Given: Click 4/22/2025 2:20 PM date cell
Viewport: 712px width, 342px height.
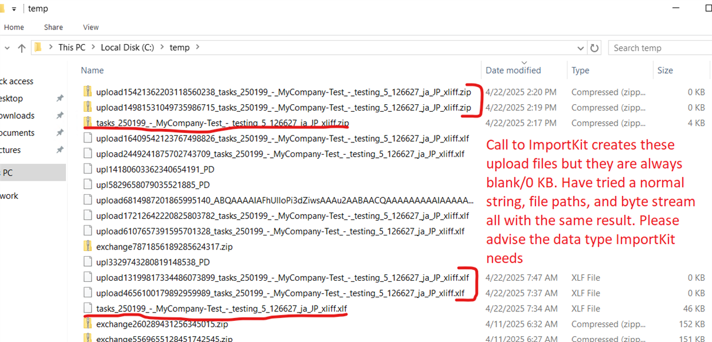Looking at the screenshot, I should (x=521, y=92).
